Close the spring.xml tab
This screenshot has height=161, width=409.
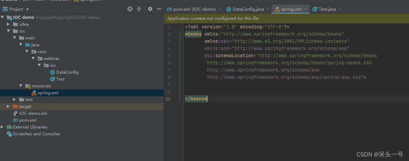click(x=305, y=9)
